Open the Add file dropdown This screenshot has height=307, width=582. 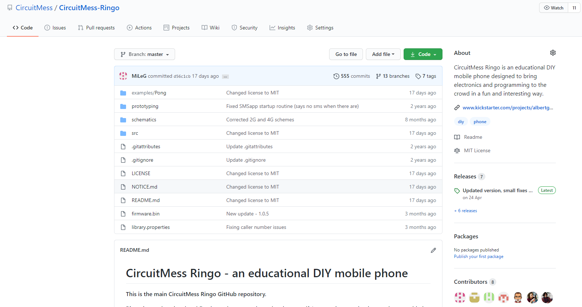[x=383, y=54]
